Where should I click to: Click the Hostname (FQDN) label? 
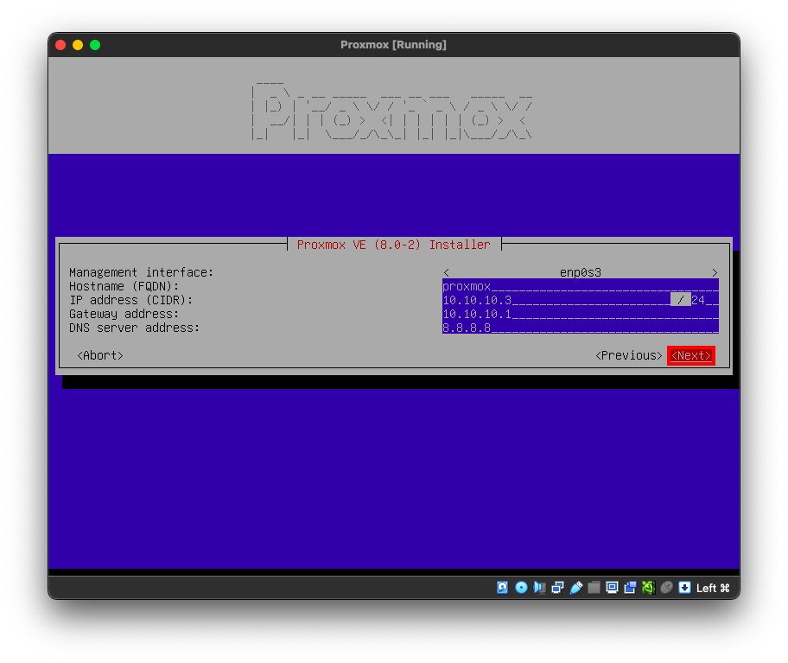[x=124, y=286]
